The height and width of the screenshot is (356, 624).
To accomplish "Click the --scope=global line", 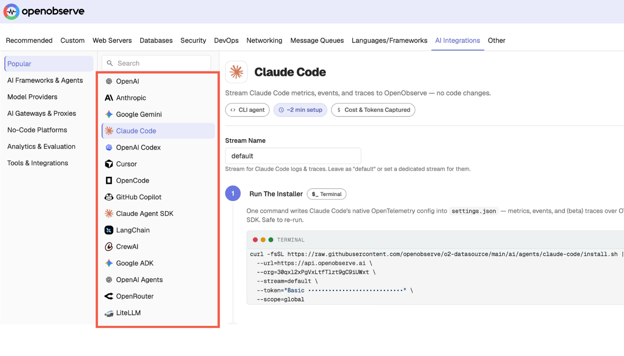I will (280, 299).
